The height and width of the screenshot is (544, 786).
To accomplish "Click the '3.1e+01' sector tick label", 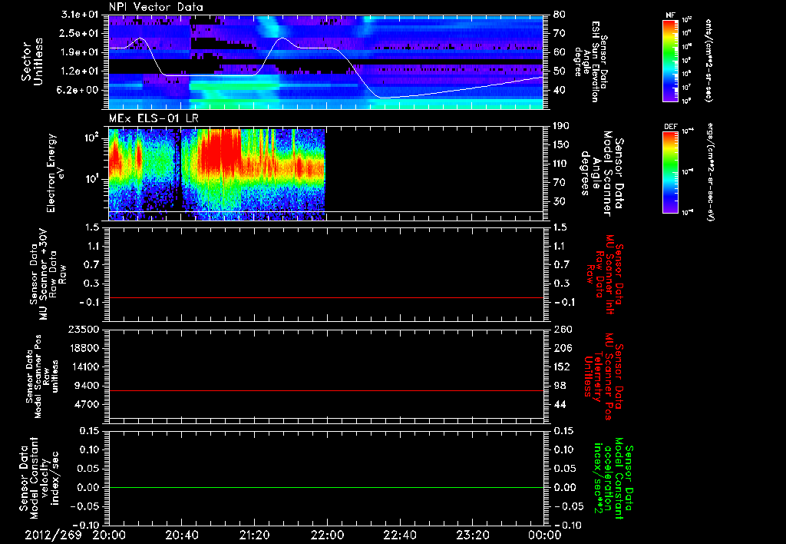I will click(79, 15).
